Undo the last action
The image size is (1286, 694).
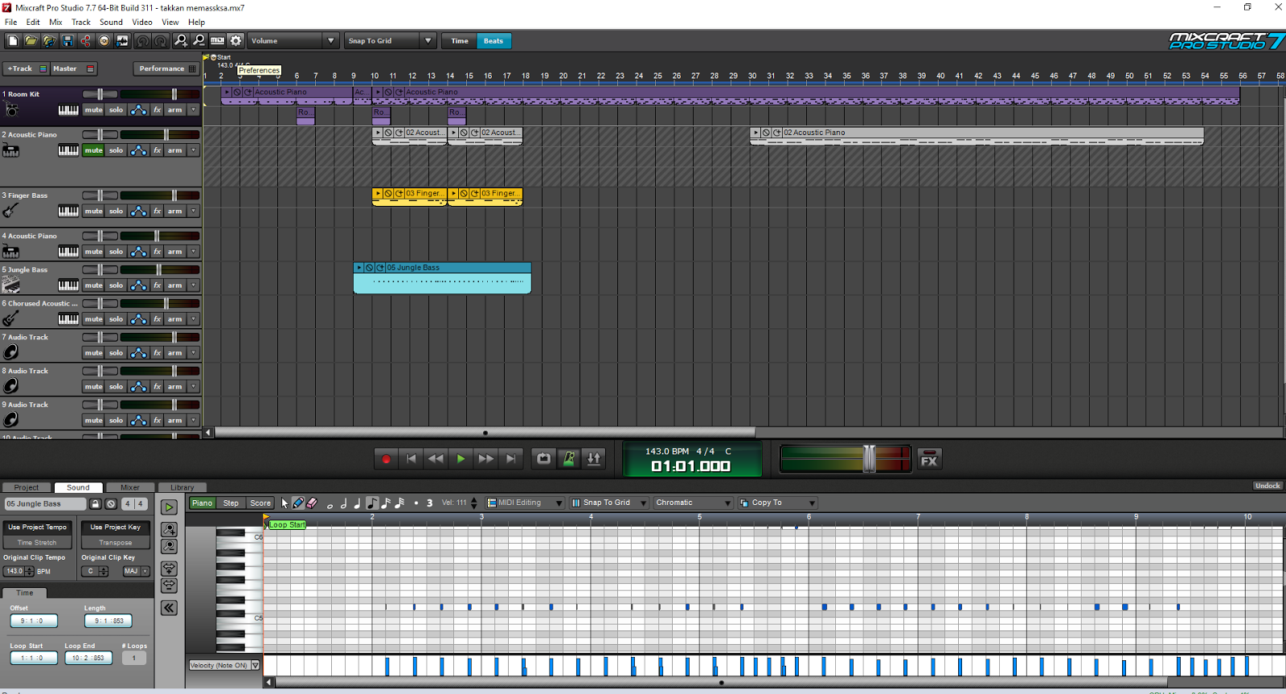(x=143, y=40)
